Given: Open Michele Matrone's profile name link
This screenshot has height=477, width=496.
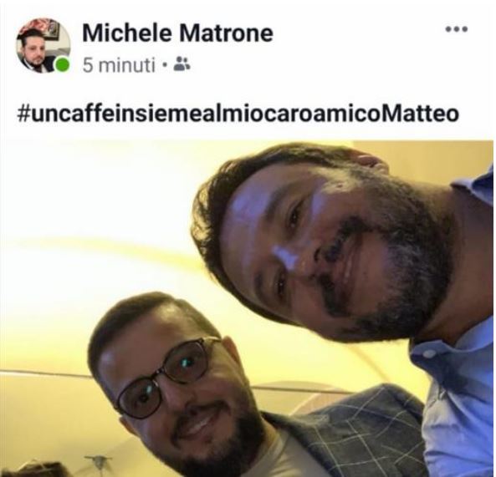Looking at the screenshot, I should (177, 33).
